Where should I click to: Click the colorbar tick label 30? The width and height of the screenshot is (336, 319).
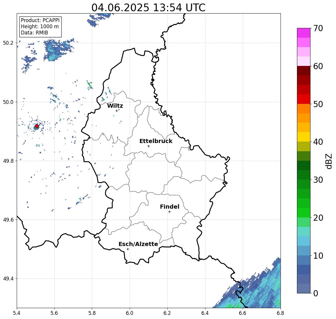(318, 180)
